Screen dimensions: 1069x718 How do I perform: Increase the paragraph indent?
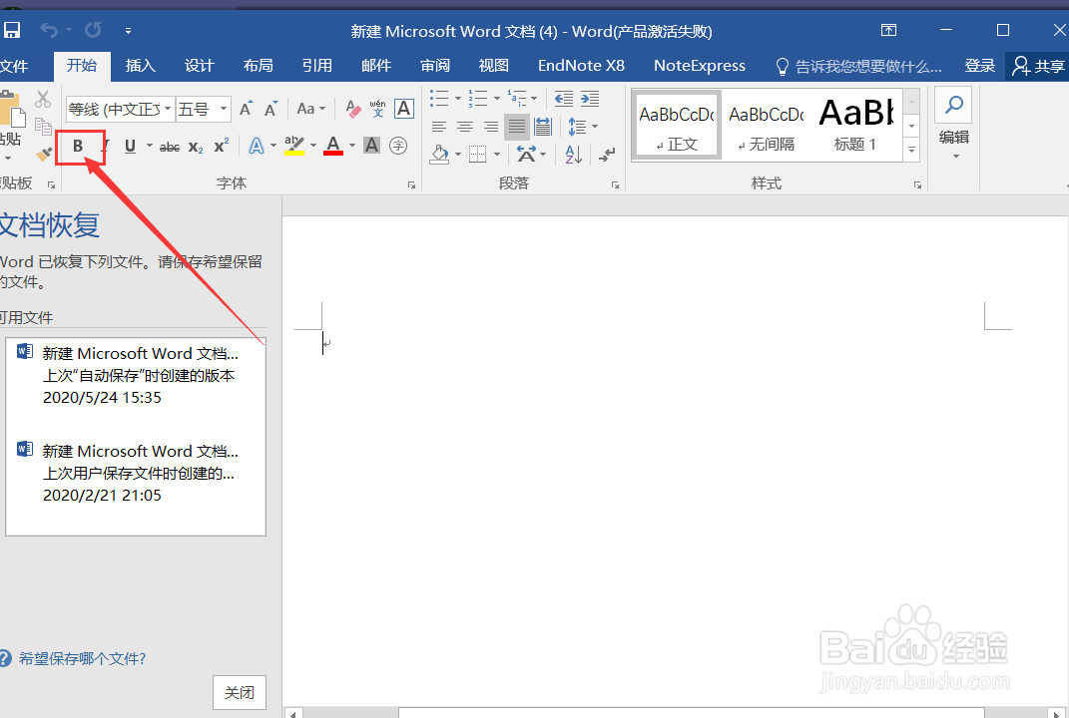click(590, 99)
